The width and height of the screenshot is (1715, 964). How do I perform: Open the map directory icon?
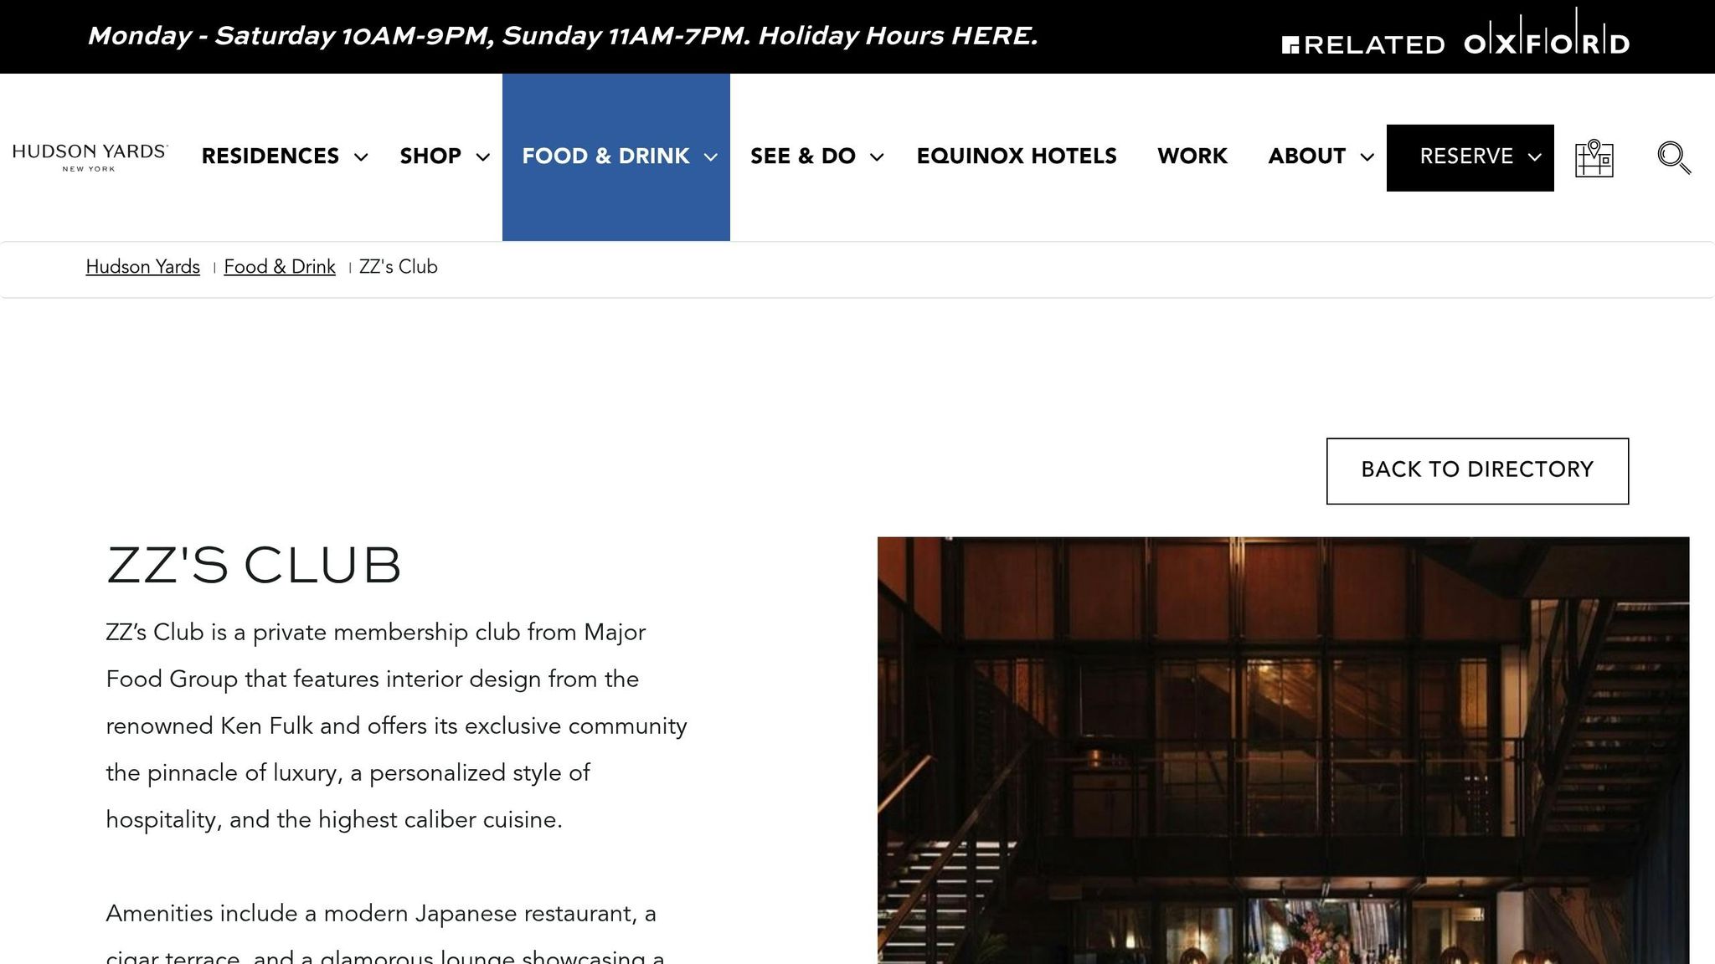coord(1594,158)
